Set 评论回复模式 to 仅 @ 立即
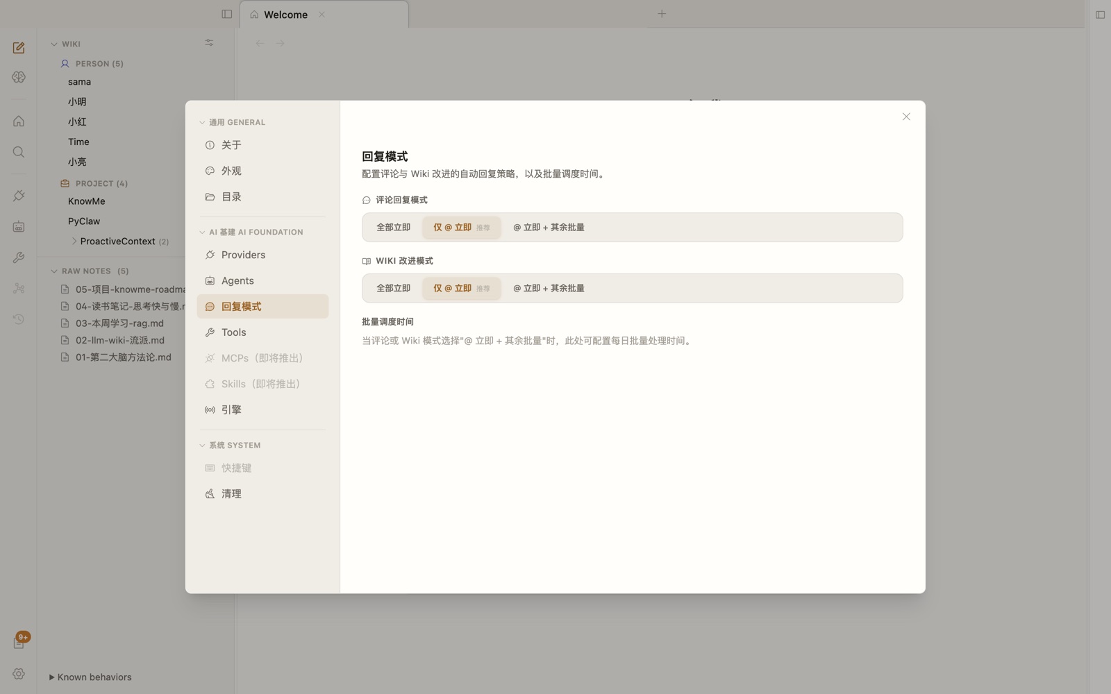 coord(462,228)
